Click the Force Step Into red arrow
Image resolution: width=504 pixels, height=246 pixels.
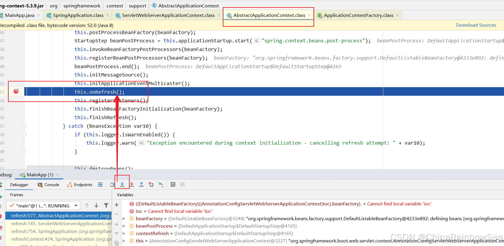132,184
